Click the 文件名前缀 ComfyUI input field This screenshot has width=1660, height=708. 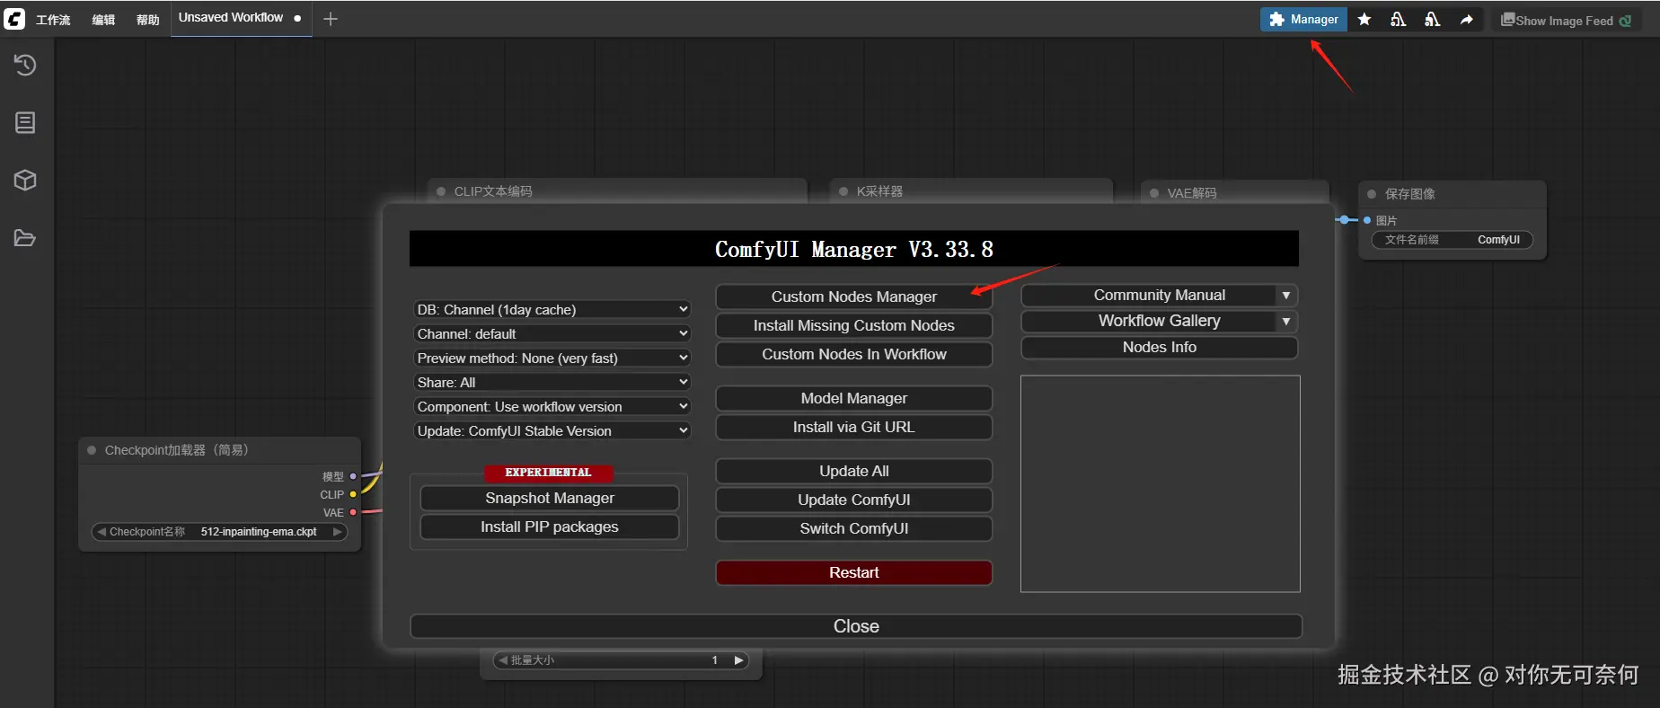[1452, 240]
